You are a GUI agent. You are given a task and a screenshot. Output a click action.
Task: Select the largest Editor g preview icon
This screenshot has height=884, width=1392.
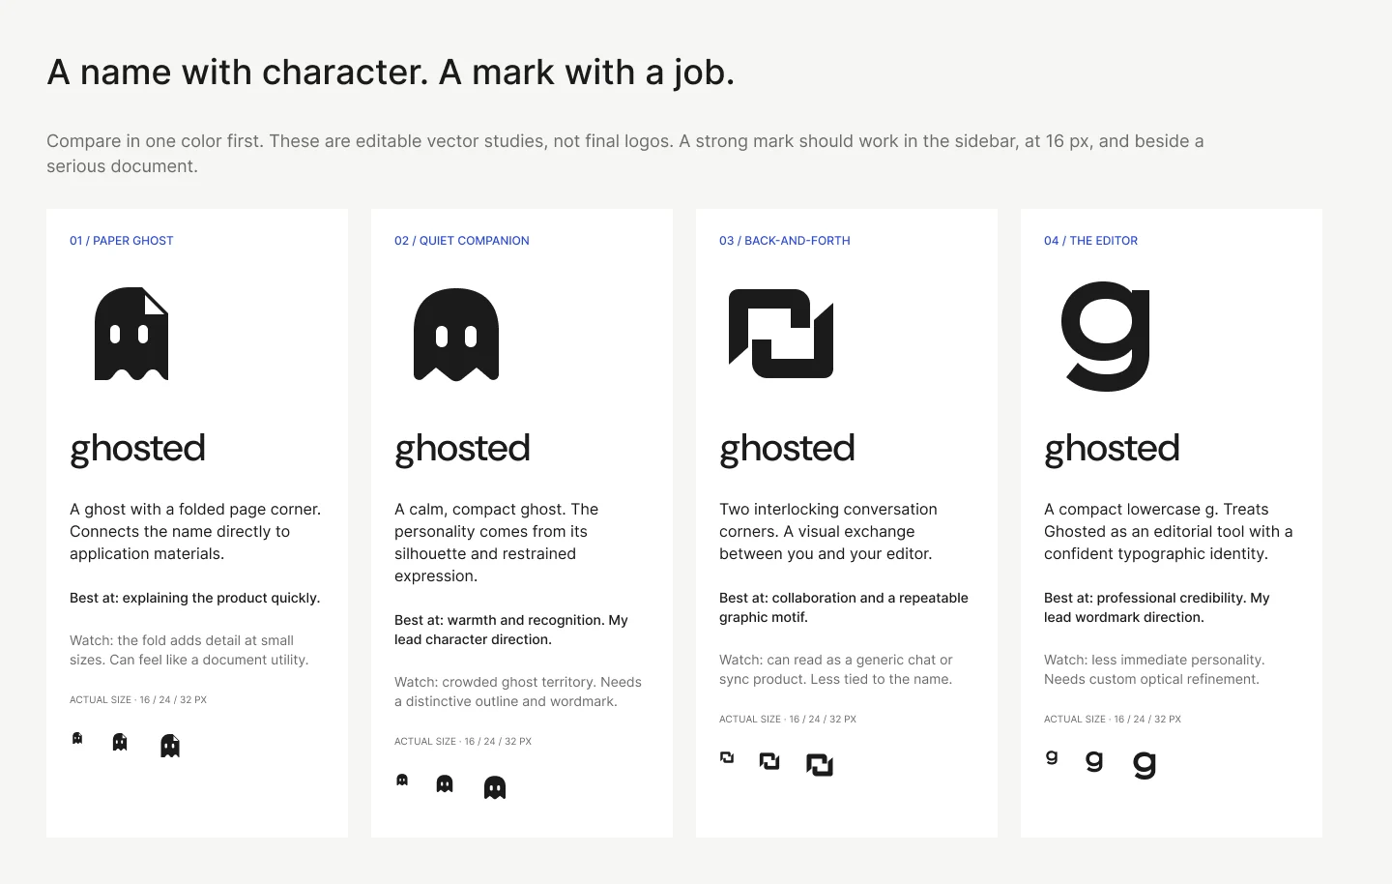pos(1145,765)
